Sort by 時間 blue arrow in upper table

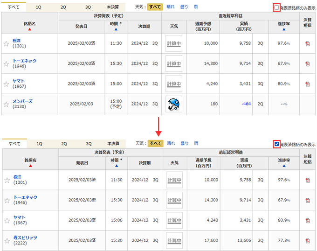coord(116,29)
